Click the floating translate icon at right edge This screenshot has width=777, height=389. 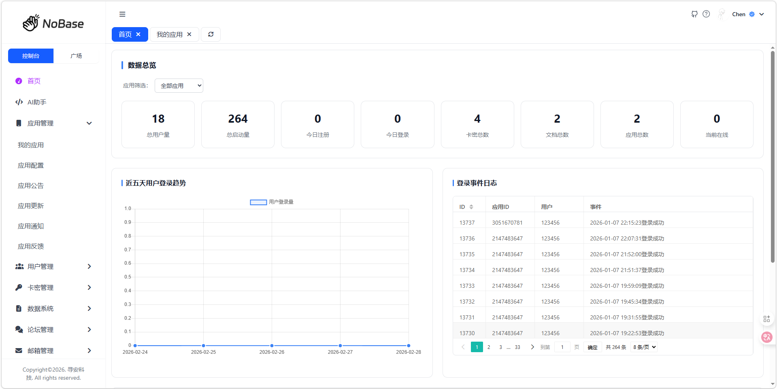[x=766, y=337]
